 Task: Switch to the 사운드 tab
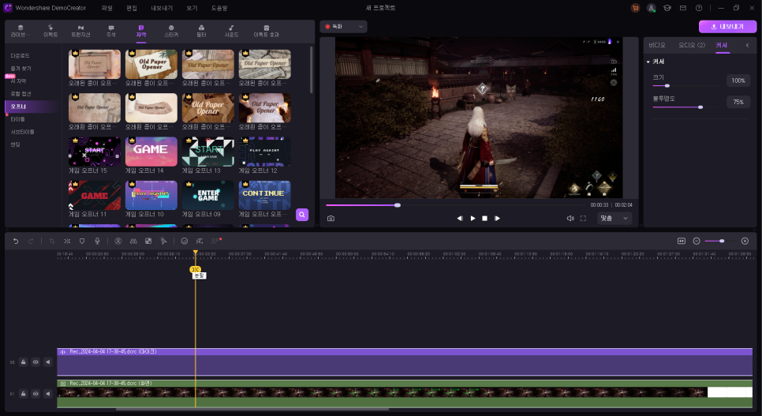pyautogui.click(x=231, y=31)
